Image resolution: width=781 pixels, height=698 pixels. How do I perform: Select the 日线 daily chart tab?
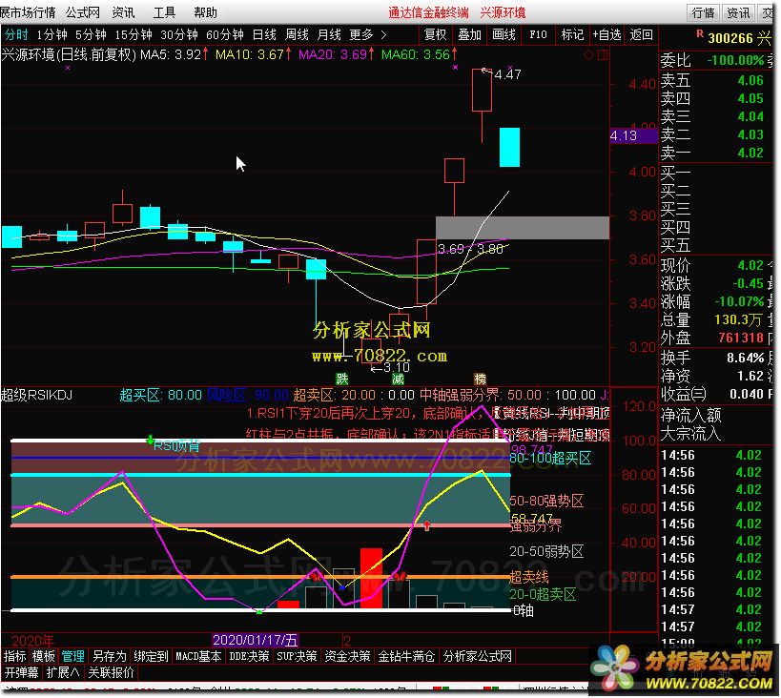coord(264,35)
